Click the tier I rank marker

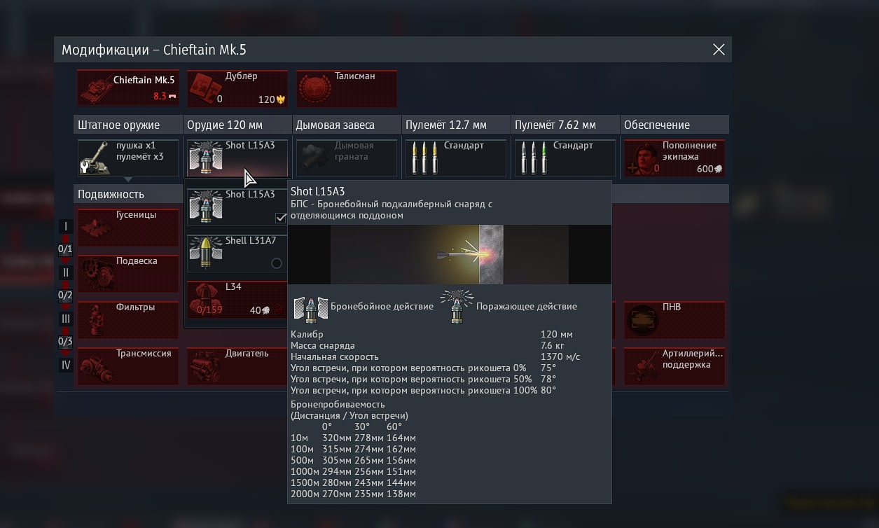[x=65, y=226]
